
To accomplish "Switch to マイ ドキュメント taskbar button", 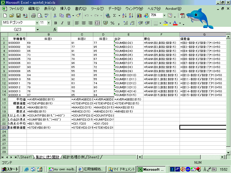I will (121, 169).
